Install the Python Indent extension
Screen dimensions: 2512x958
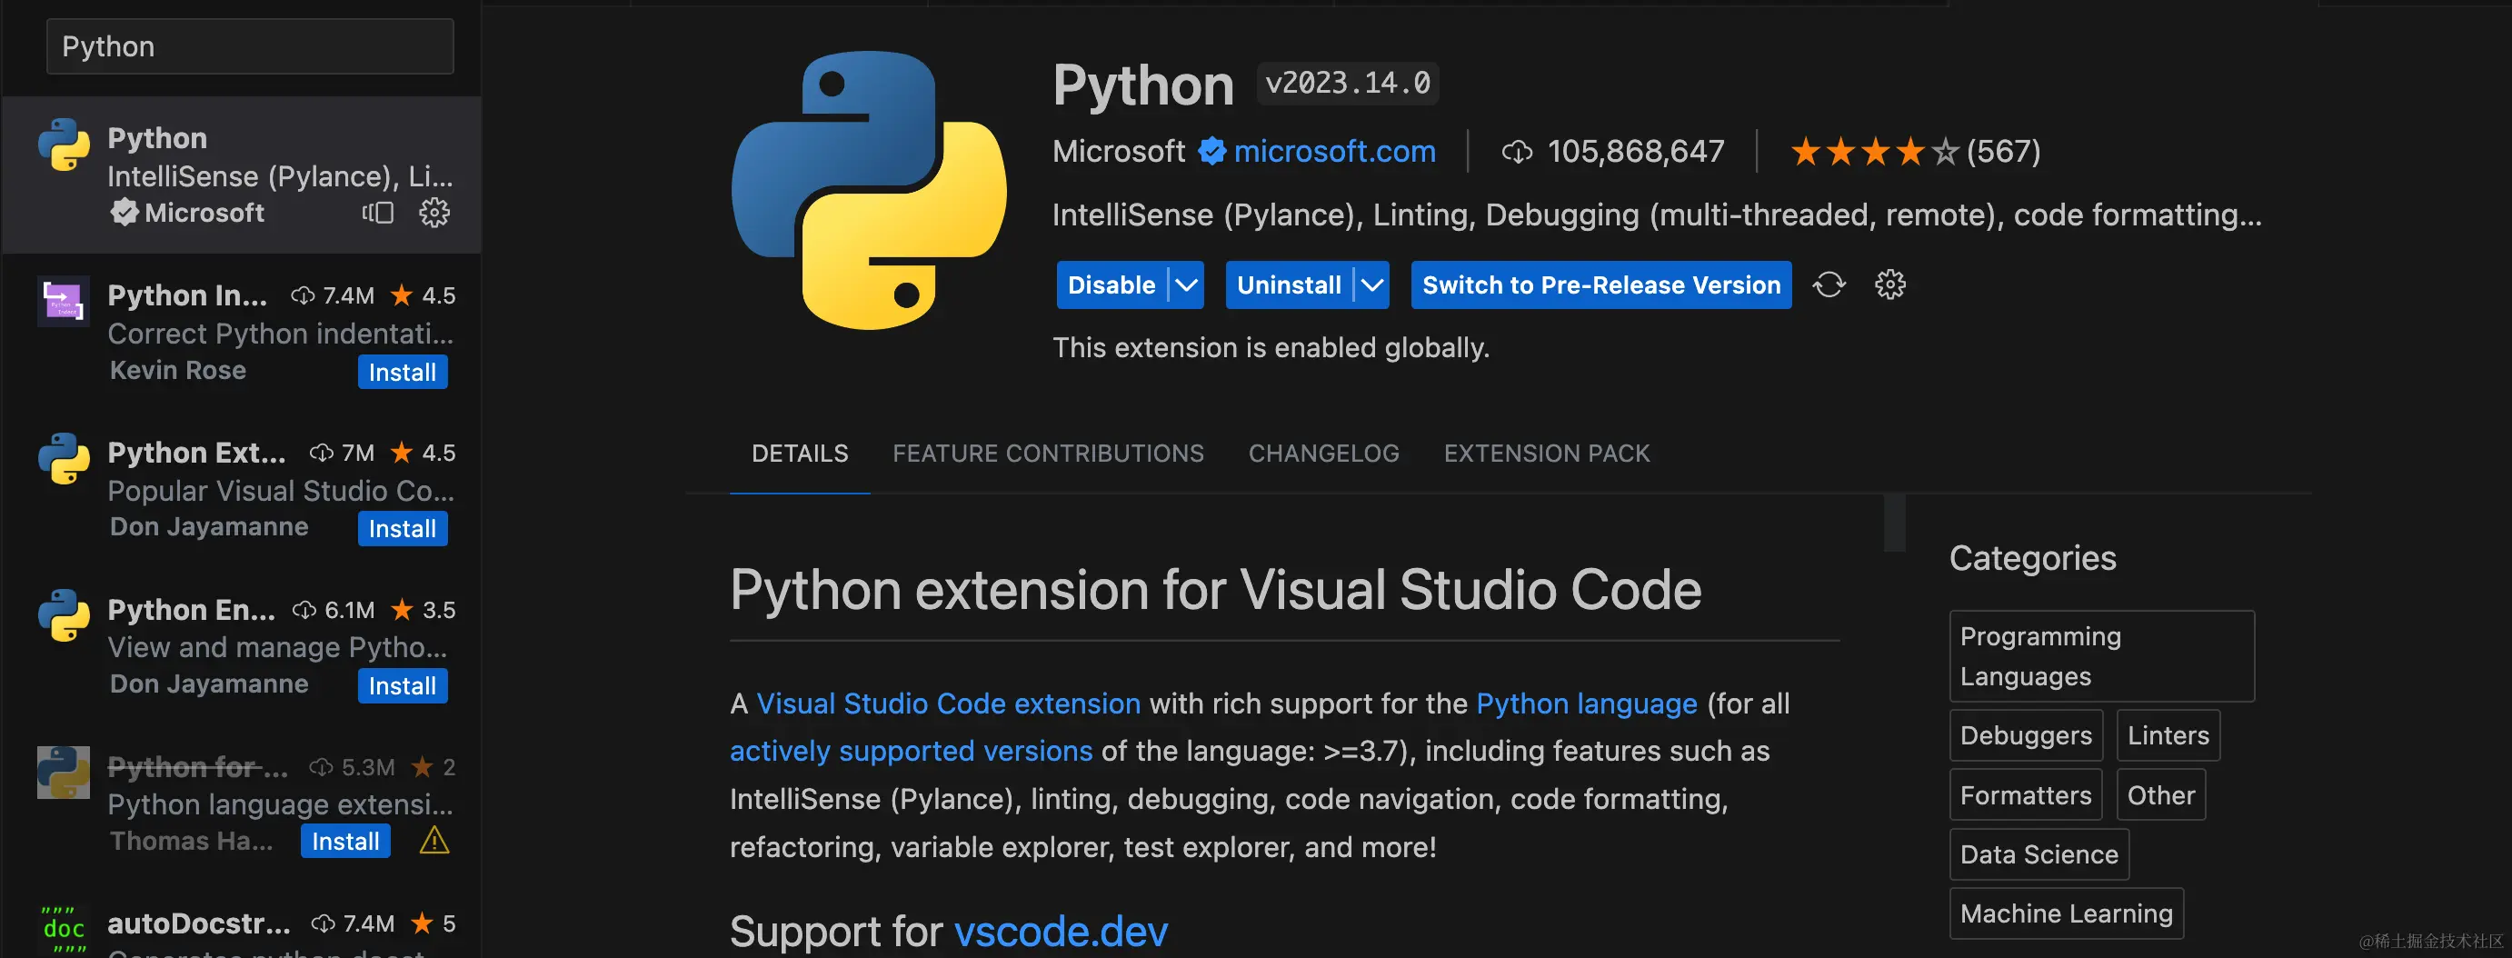(402, 373)
